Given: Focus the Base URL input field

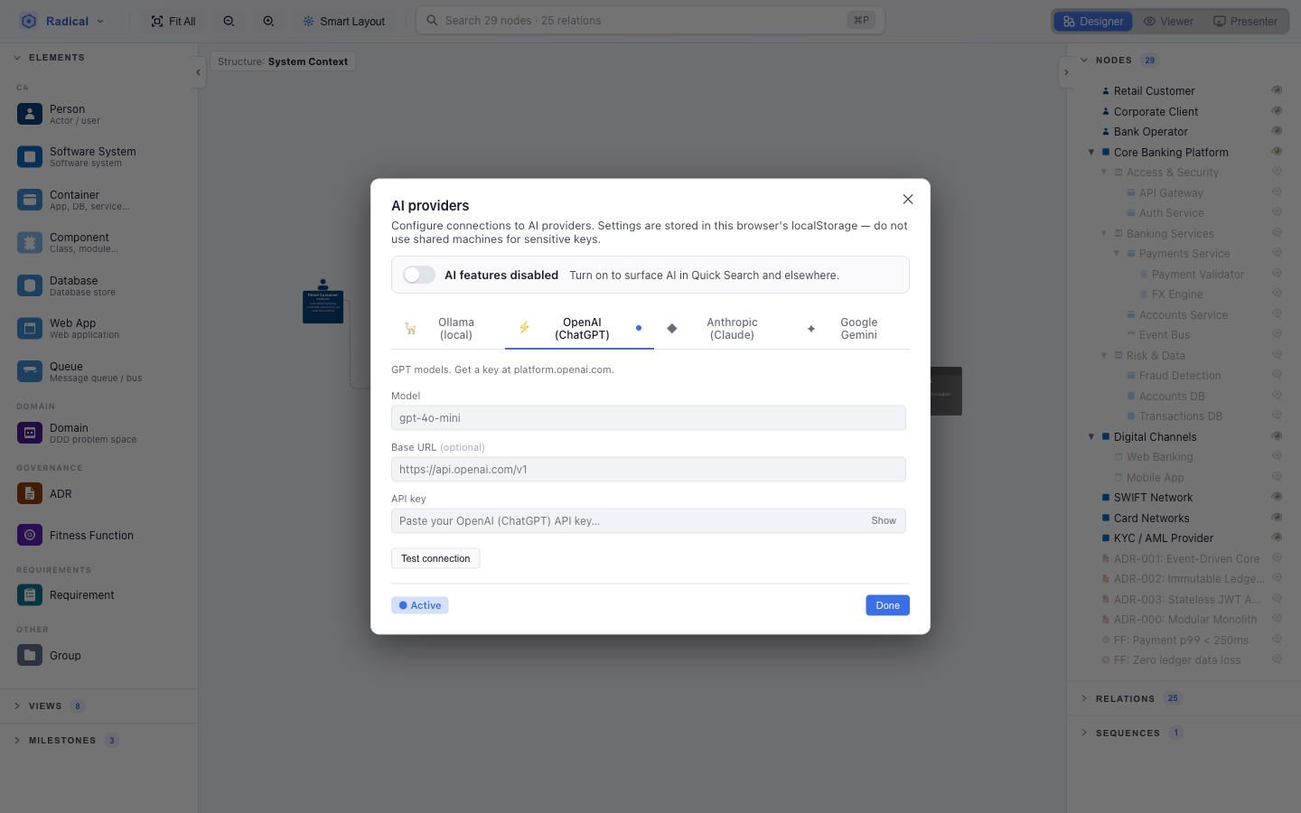Looking at the screenshot, I should [649, 469].
